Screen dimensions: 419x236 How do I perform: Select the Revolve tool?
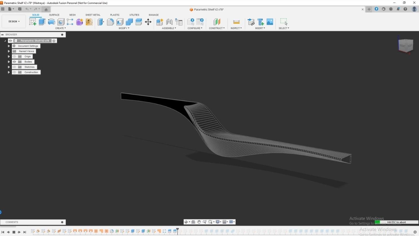[51, 22]
